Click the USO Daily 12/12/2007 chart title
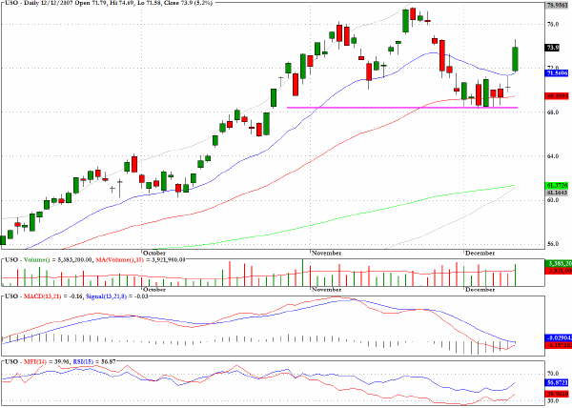Image resolution: width=572 pixels, height=408 pixels. point(109,3)
